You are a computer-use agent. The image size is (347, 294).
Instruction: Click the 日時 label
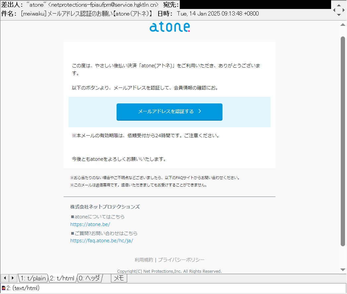coord(165,14)
